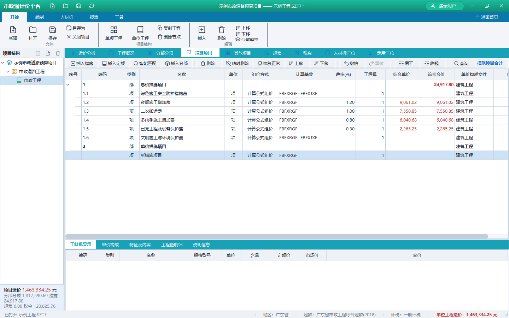
Task: Collapse the 总价措施项目 row chevron
Action: click(x=68, y=85)
